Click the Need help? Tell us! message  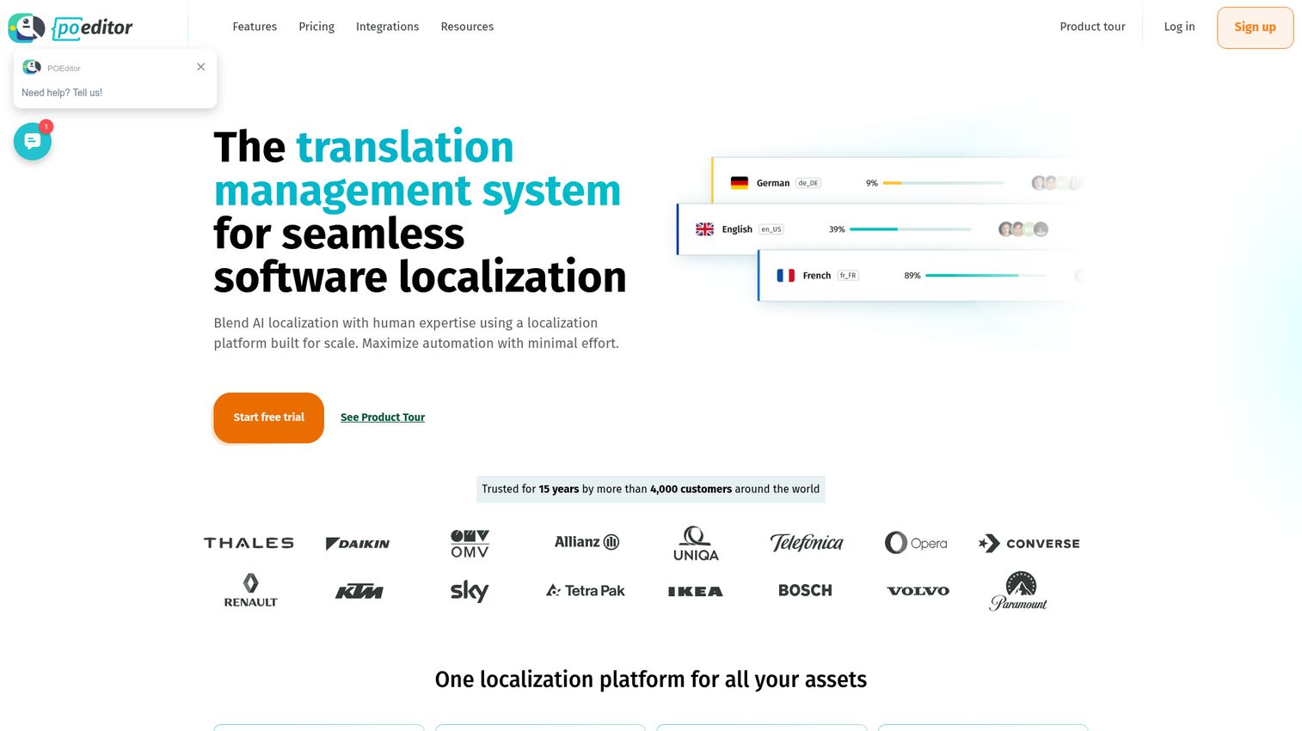[x=62, y=93]
